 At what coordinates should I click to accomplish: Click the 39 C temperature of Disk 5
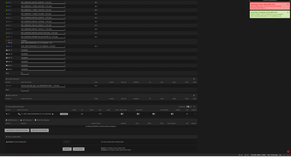(96, 3)
